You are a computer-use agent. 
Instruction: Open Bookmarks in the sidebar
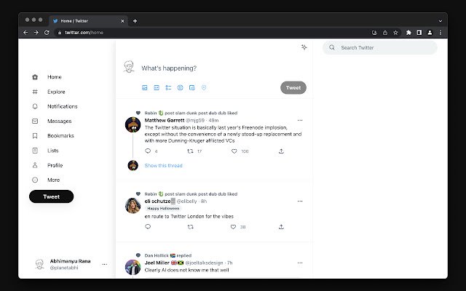click(x=53, y=136)
